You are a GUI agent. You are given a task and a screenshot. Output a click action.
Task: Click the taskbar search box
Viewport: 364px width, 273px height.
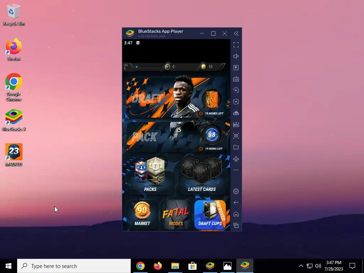click(74, 266)
